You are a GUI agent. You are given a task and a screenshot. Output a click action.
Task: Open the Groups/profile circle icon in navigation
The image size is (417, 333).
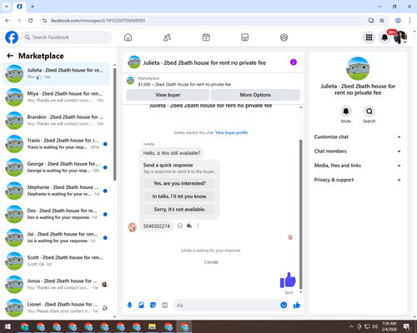(284, 37)
